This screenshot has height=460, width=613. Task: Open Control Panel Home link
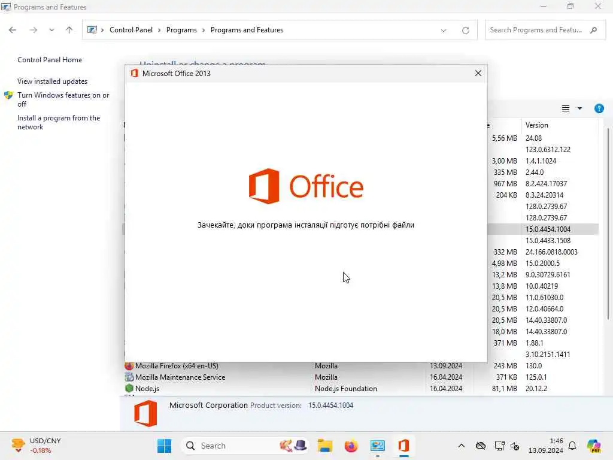(x=50, y=60)
